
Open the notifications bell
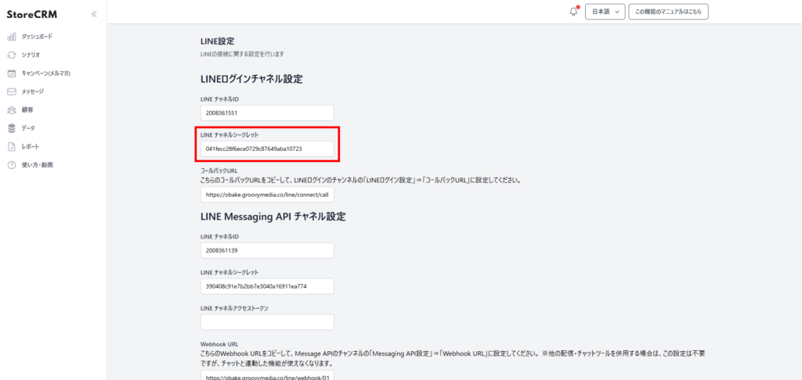pyautogui.click(x=573, y=12)
